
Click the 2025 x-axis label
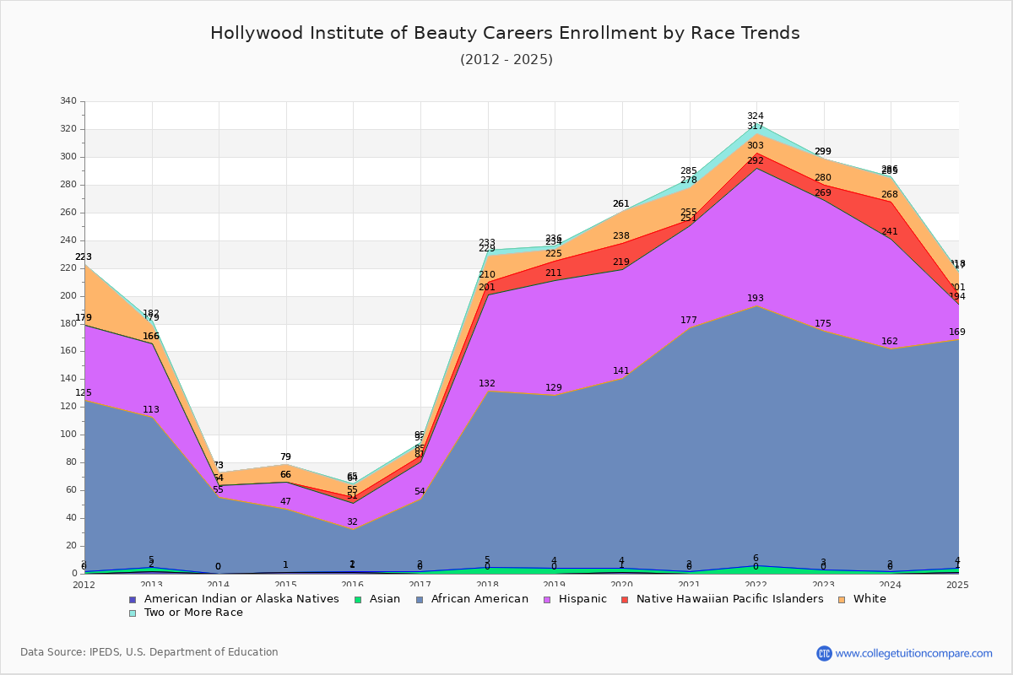(x=958, y=584)
